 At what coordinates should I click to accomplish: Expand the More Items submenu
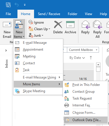[x=38, y=84]
